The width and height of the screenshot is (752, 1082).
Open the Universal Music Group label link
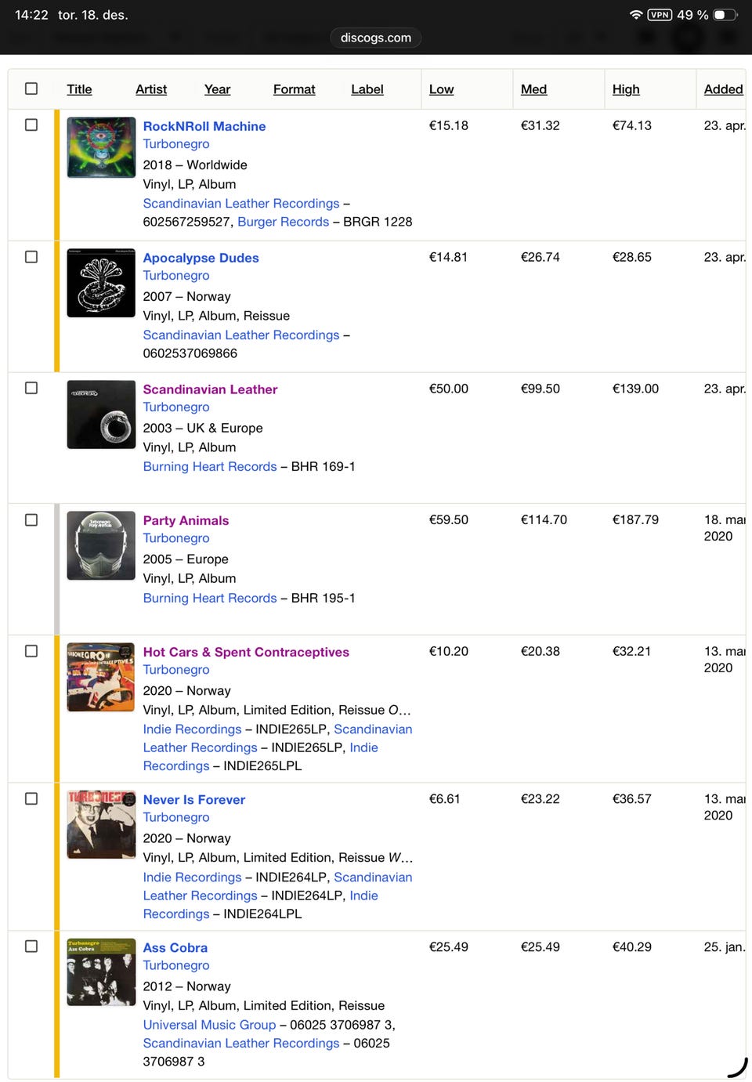click(209, 1025)
